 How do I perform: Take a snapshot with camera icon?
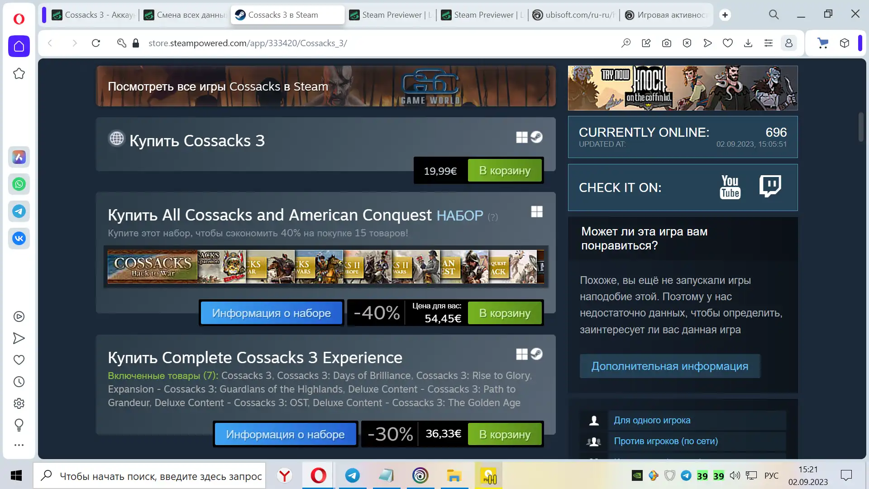pyautogui.click(x=667, y=43)
